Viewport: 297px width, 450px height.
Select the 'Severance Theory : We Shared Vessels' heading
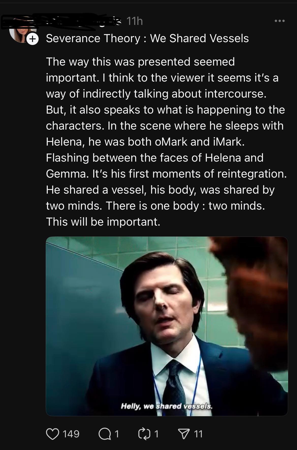click(x=147, y=38)
